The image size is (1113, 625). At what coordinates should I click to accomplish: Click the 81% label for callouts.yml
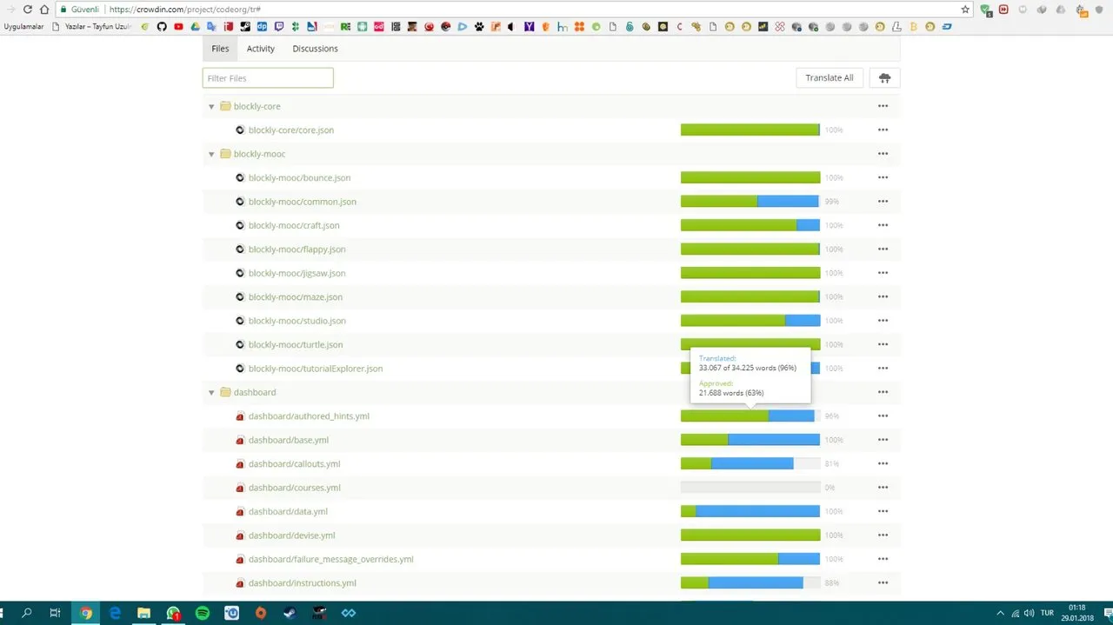pyautogui.click(x=832, y=464)
